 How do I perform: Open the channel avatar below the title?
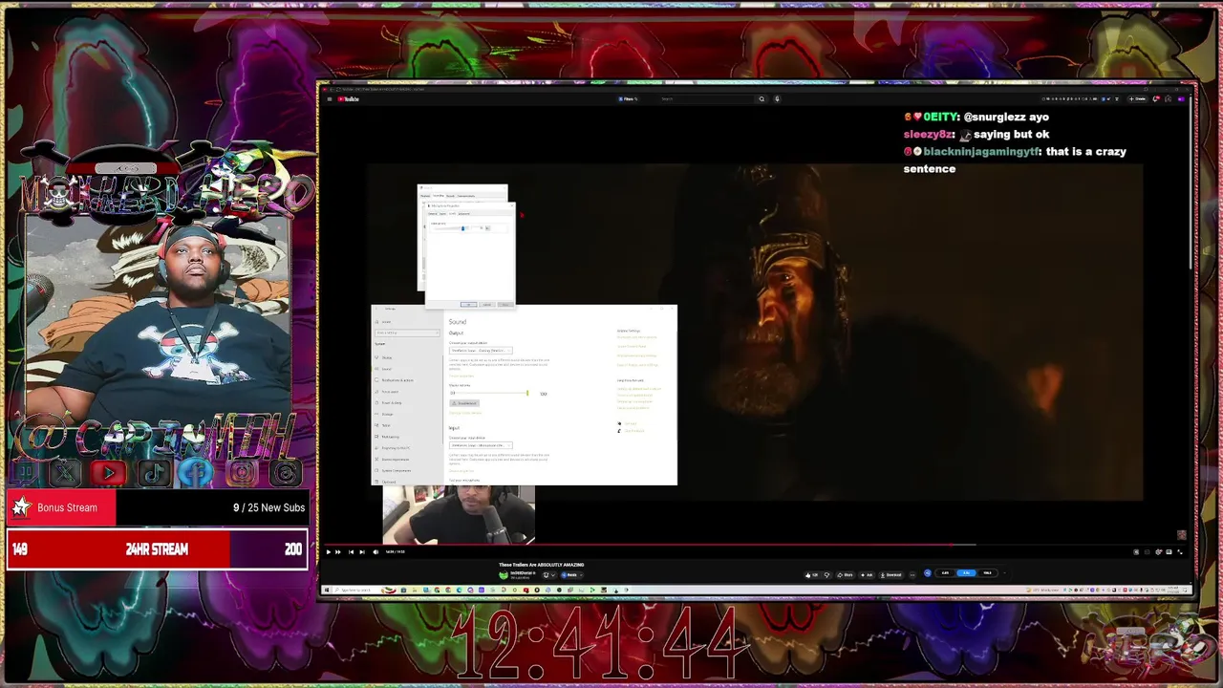(x=504, y=574)
